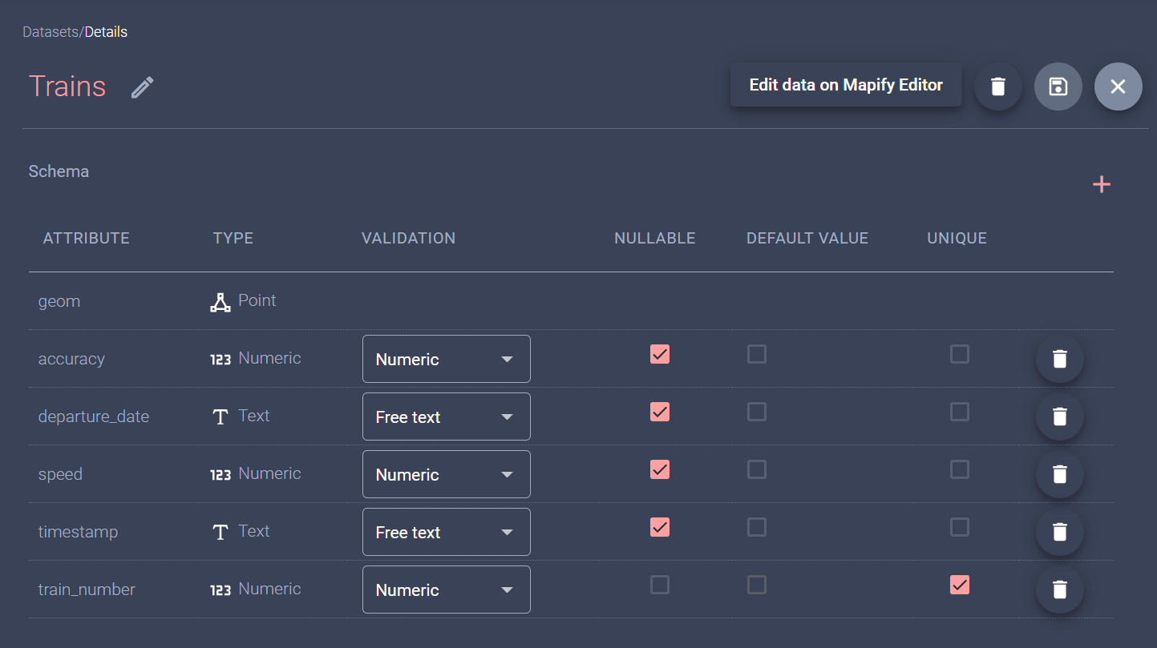Click the Point geometry icon beside geom
The height and width of the screenshot is (648, 1157).
click(220, 301)
